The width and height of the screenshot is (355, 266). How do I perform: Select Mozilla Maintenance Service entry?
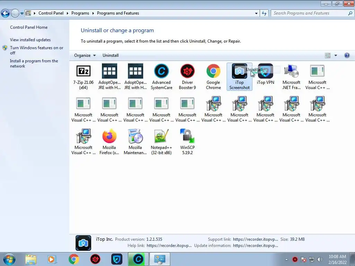136,142
